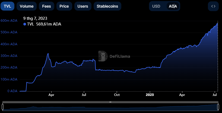Image resolution: width=222 pixels, height=113 pixels.
Task: Click the left handle of range slider
Action: pyautogui.click(x=3, y=107)
